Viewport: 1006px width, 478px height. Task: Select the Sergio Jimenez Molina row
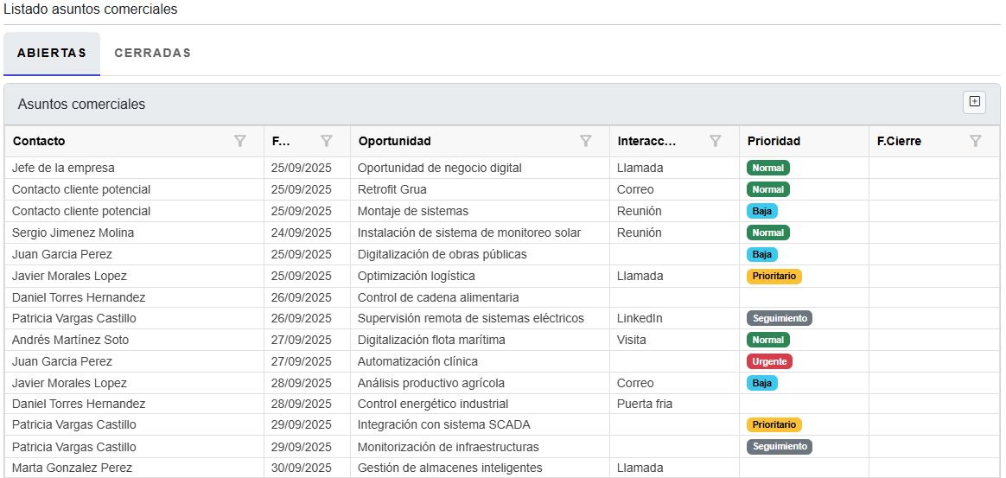click(x=73, y=233)
